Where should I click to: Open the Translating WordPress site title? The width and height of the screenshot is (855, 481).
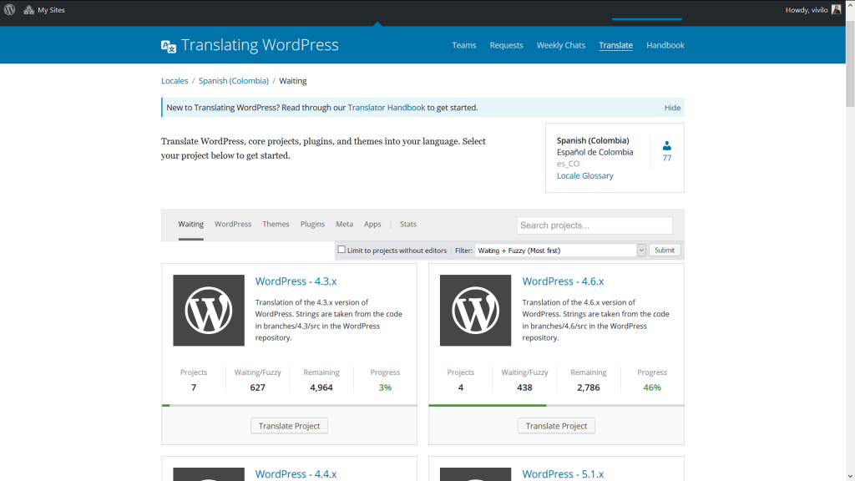(x=260, y=45)
